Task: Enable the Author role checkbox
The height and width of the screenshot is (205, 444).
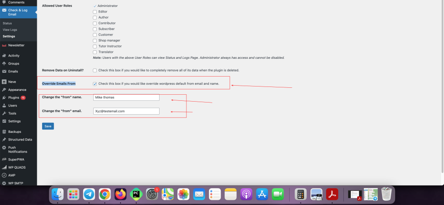Action: [95, 17]
